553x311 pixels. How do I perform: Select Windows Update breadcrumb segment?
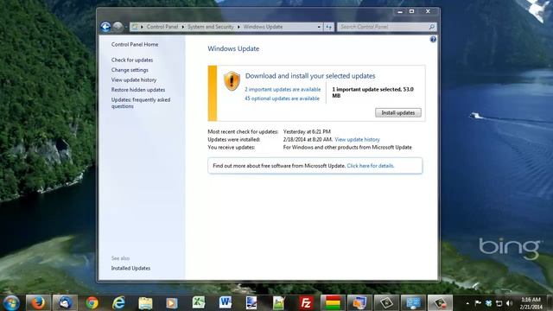point(263,27)
